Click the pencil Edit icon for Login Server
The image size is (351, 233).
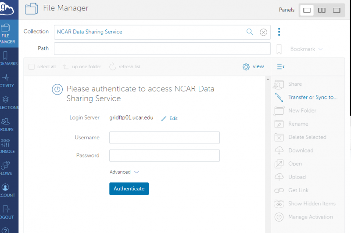click(164, 119)
